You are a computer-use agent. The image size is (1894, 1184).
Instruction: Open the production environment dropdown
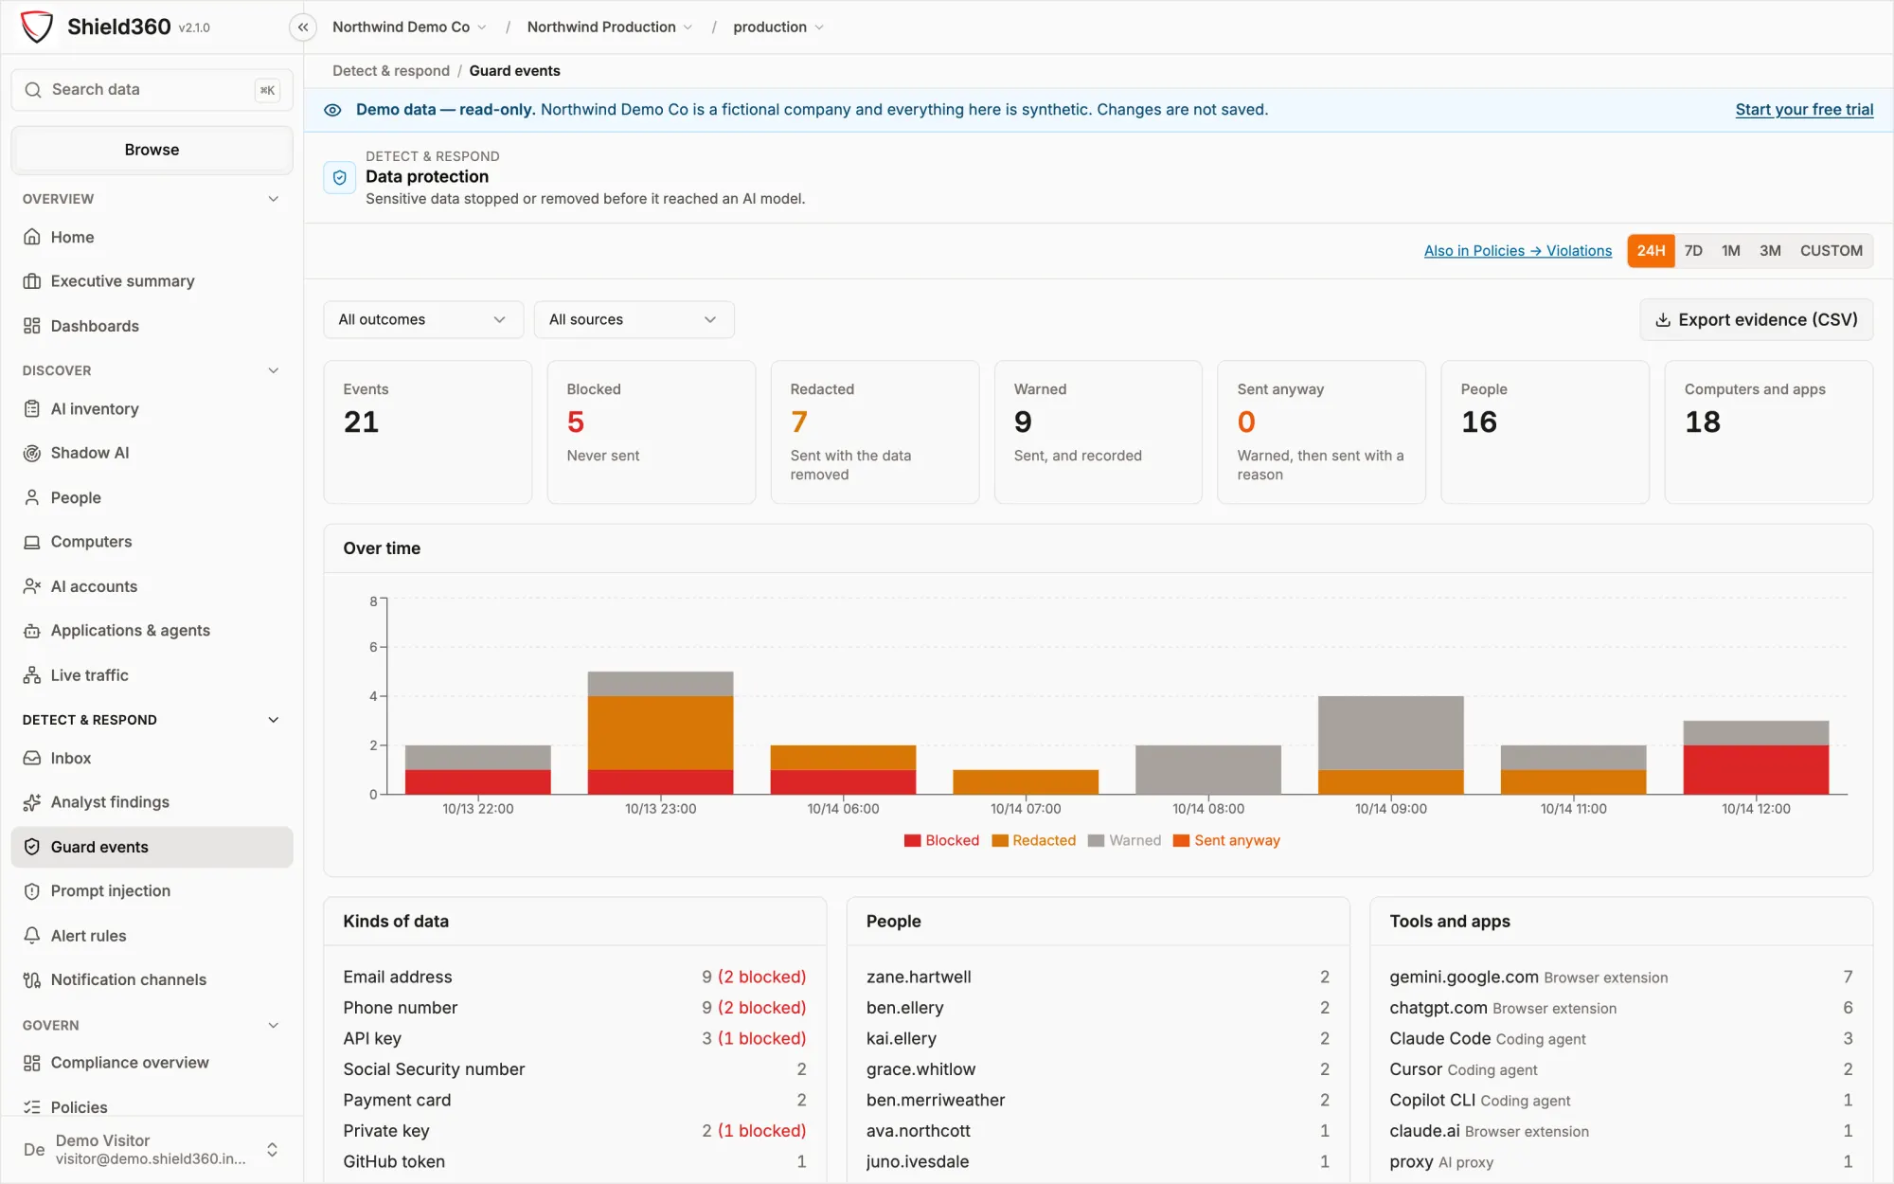click(x=778, y=27)
